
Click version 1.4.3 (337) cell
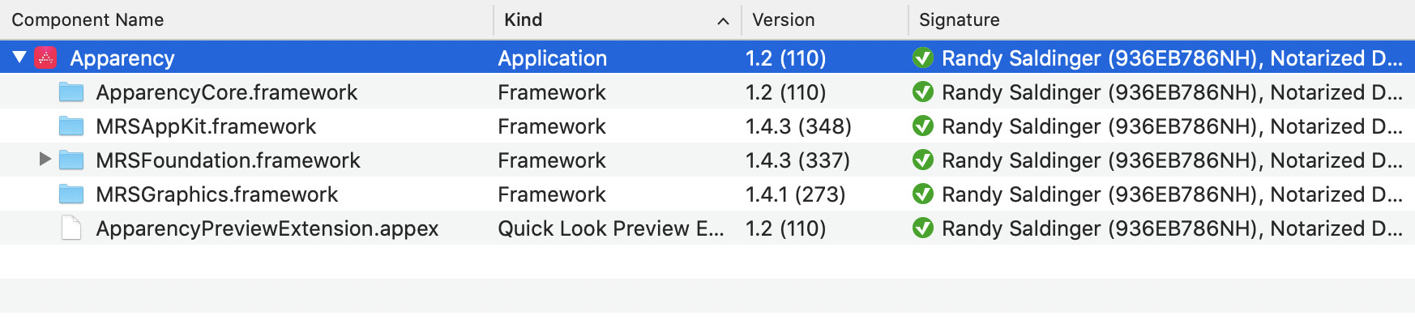[x=797, y=160]
